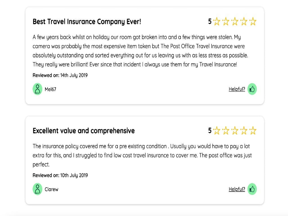The height and width of the screenshot is (216, 288).
Task: Click Clarew's user avatar icon
Action: click(37, 189)
